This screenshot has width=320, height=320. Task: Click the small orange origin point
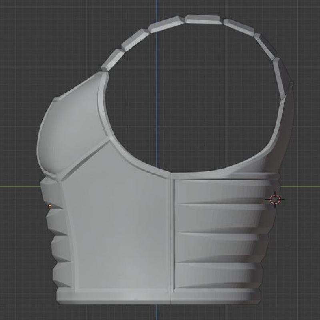[x=50, y=206]
